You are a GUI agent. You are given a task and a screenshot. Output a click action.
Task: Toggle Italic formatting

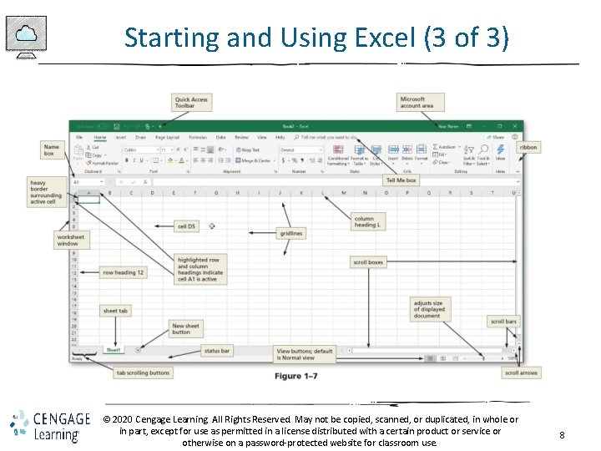pyautogui.click(x=134, y=160)
